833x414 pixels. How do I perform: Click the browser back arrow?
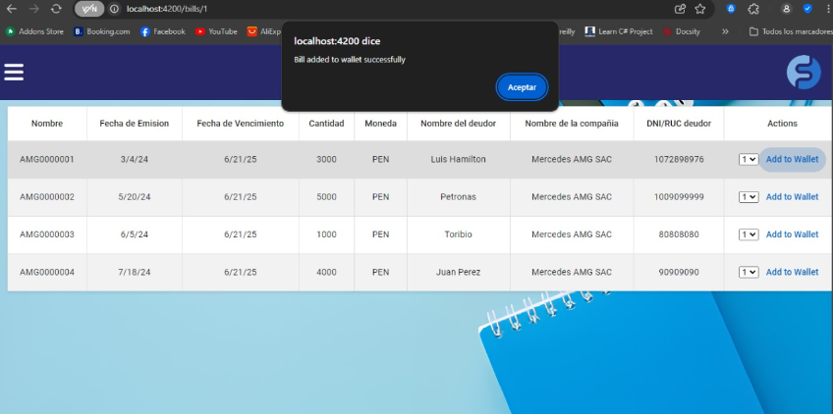click(x=11, y=9)
